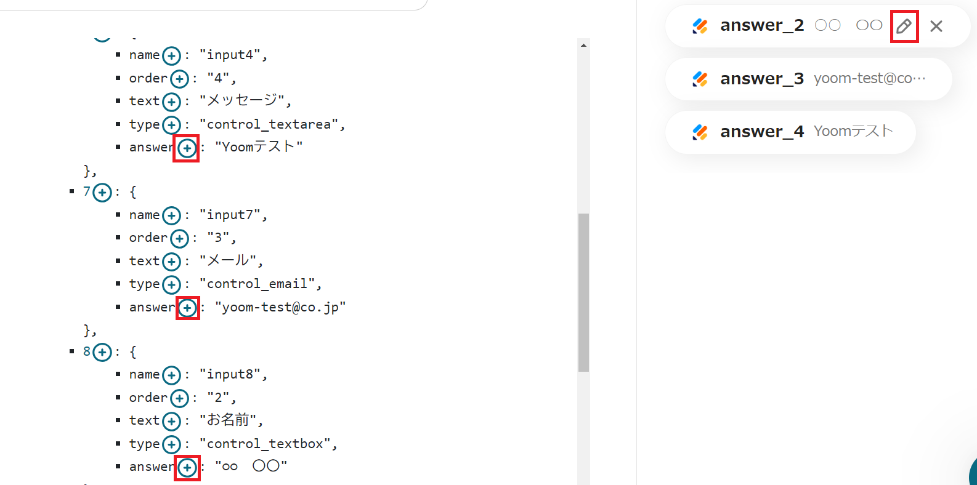Click plus icon next to type "control_email"

[x=171, y=285]
